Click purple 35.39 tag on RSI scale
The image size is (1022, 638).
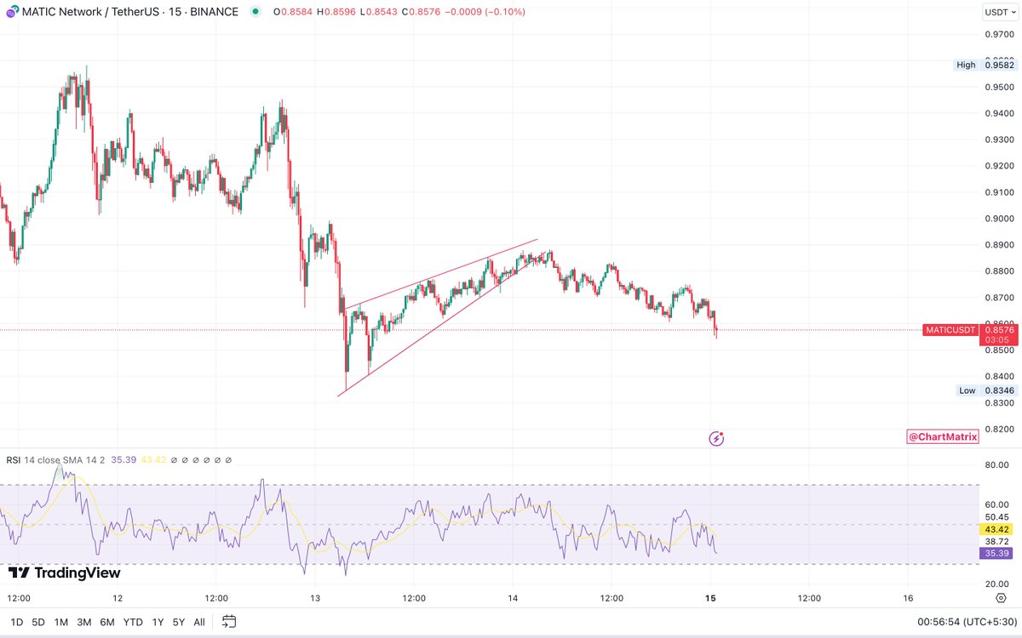coord(996,553)
